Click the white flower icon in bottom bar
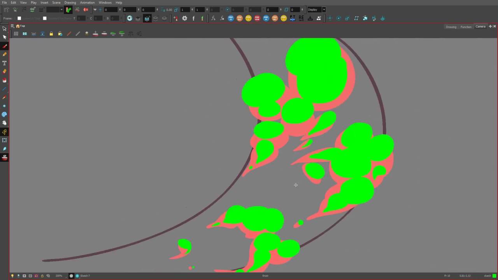The image size is (498, 280). (x=71, y=276)
